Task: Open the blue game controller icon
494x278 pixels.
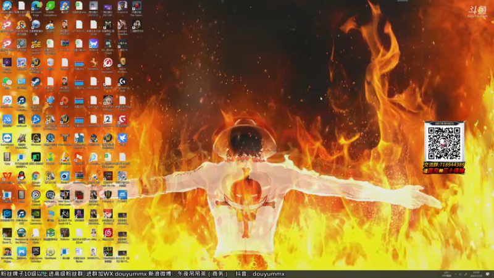Action: (x=22, y=251)
